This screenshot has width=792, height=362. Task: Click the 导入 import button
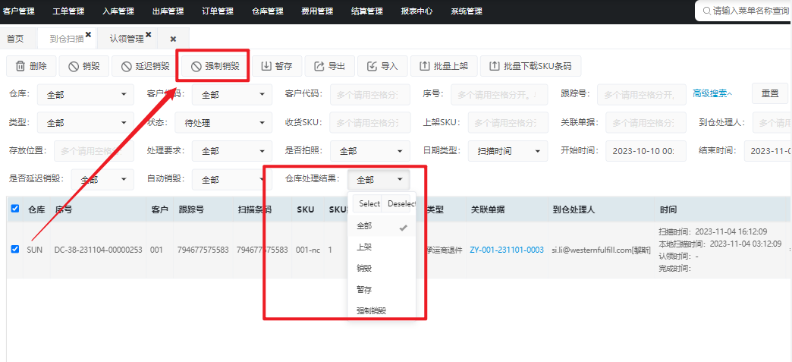[382, 66]
